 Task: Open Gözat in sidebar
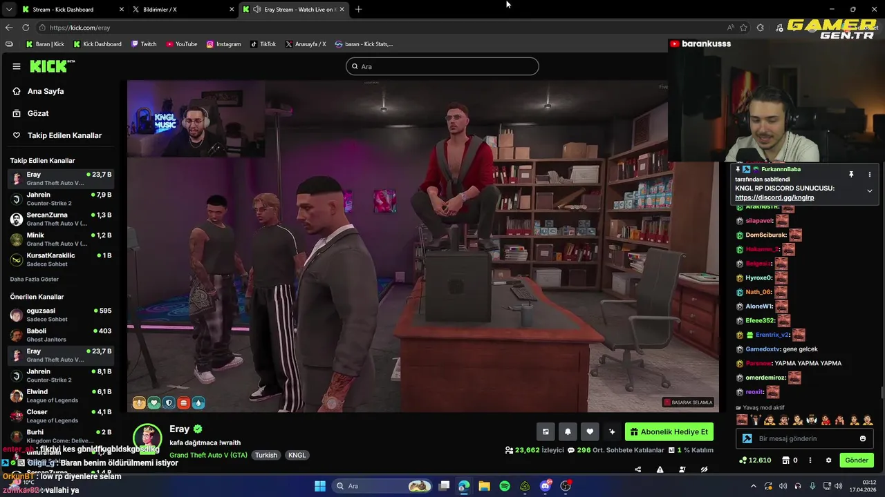click(x=38, y=113)
